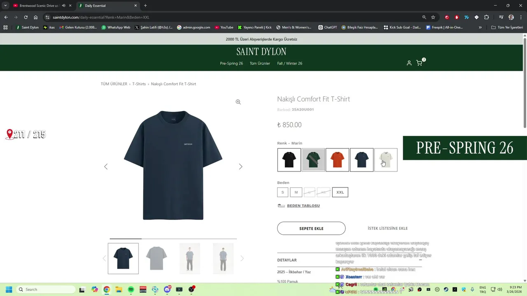Go to TÜM ÜRÜNLER breadcrumb
The image size is (527, 296).
click(114, 84)
